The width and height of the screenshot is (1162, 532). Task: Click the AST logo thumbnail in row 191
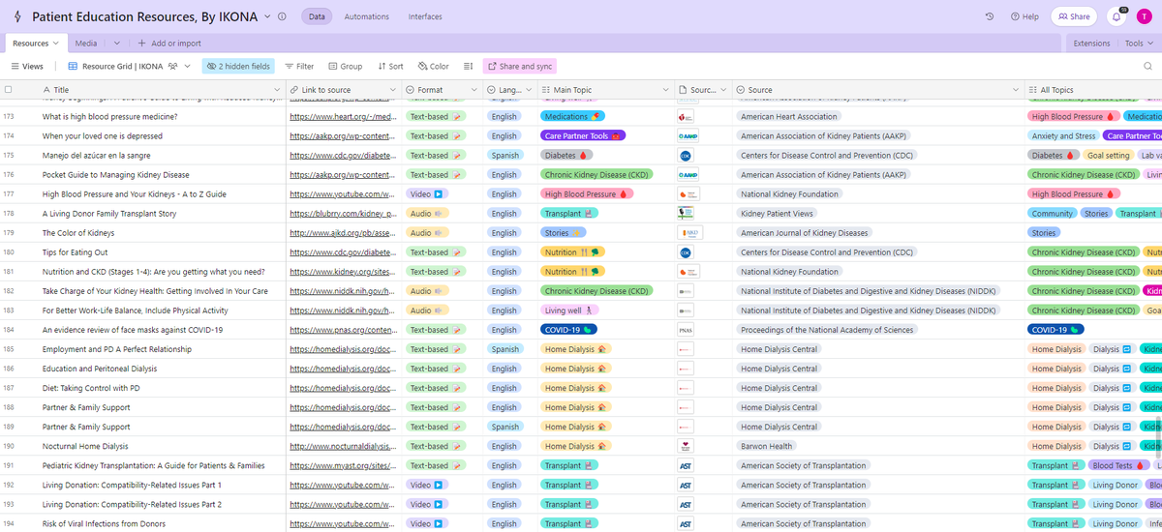[x=687, y=465]
